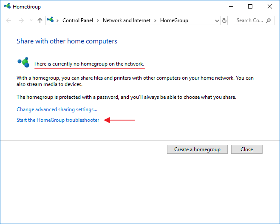Expand the chevron after Control Panel breadcrumb
280x224 pixels.
click(99, 20)
